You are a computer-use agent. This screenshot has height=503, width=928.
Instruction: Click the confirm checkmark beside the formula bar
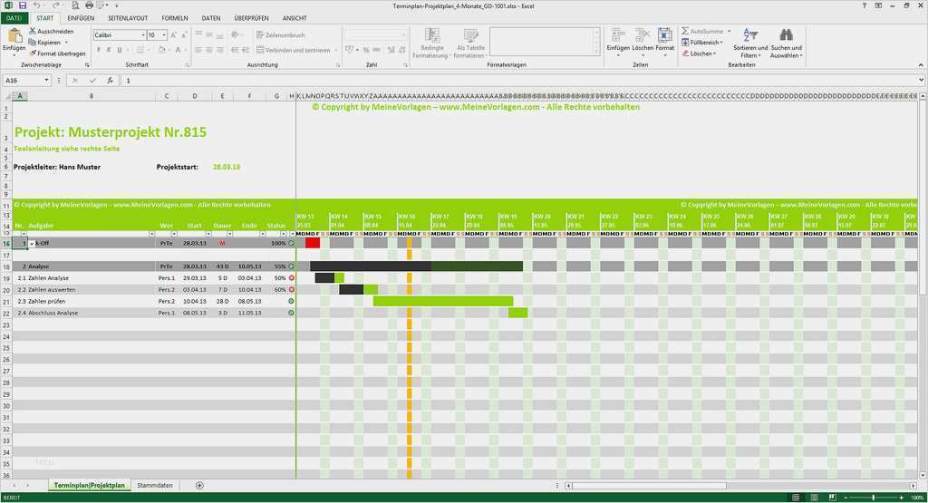point(92,80)
